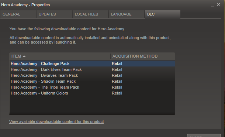Image resolution: width=225 pixels, height=137 pixels.
Task: Click the DLC tab
Action: pyautogui.click(x=163, y=14)
